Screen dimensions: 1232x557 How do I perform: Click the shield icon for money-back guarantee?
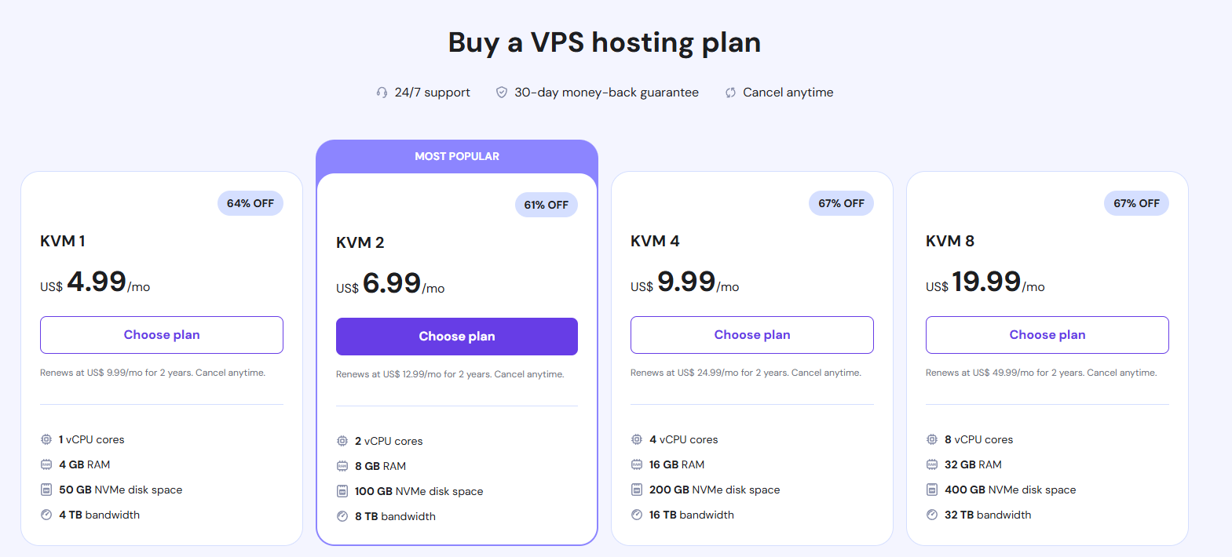point(501,93)
